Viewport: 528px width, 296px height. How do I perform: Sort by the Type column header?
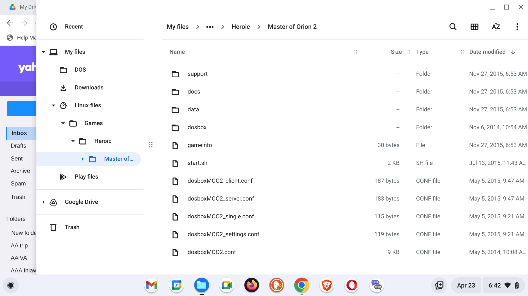pos(422,52)
